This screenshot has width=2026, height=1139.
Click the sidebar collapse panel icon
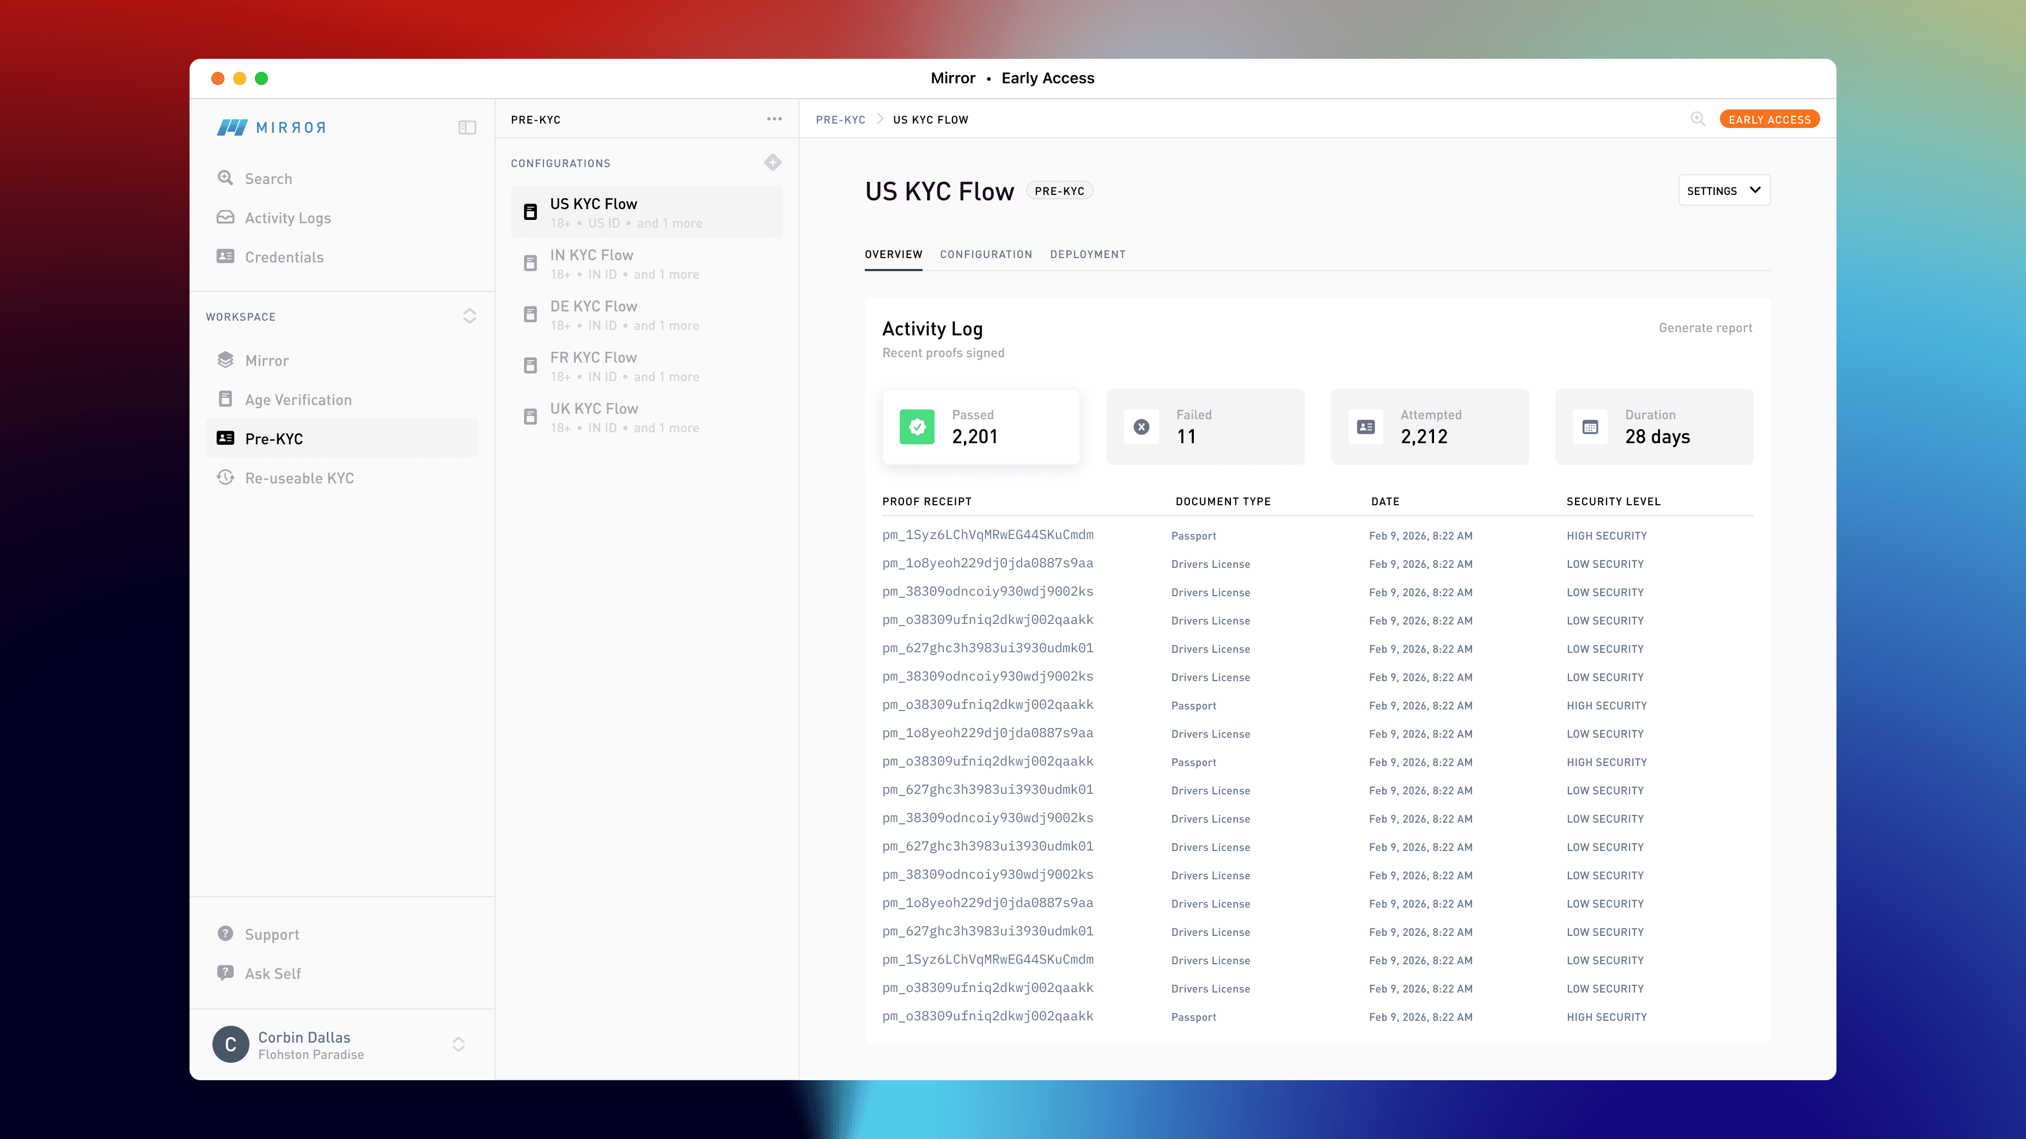tap(467, 127)
